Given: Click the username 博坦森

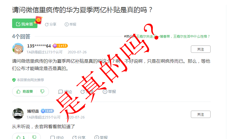Looking at the screenshot, I should tap(33, 111).
